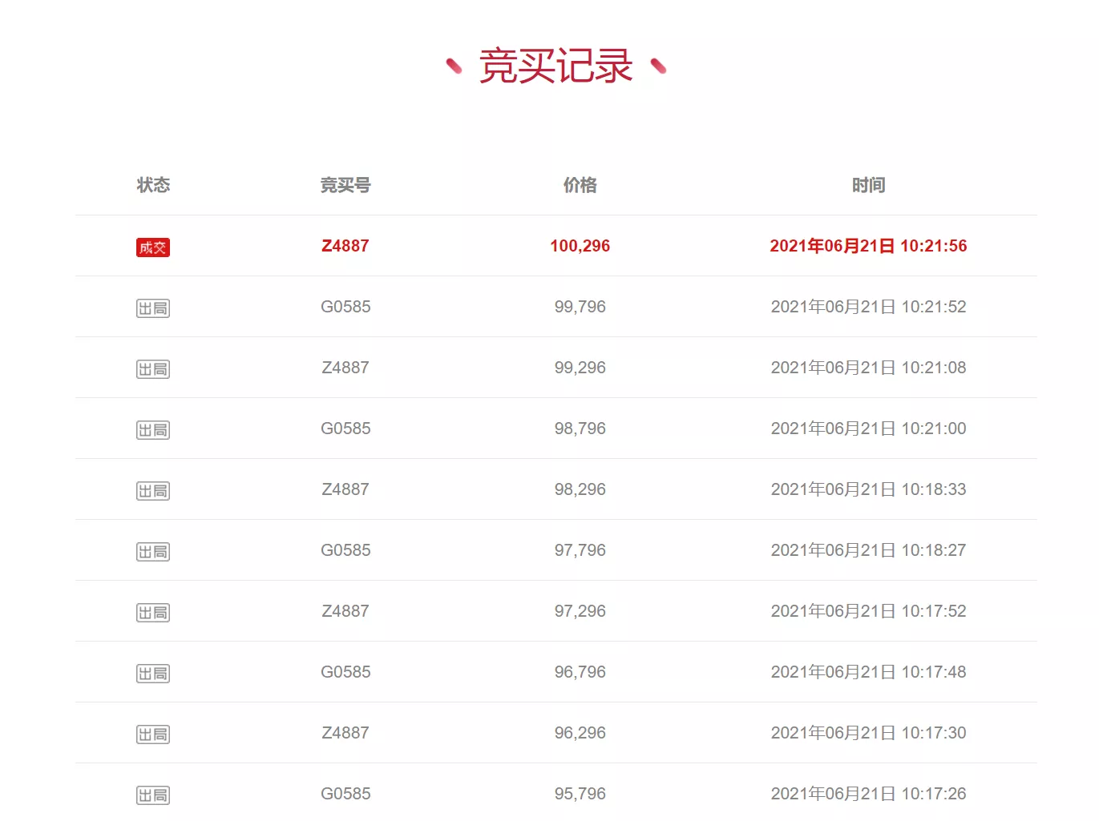Select bidder Z4887 in the 97,296 row
The image size is (1099, 821).
[345, 611]
